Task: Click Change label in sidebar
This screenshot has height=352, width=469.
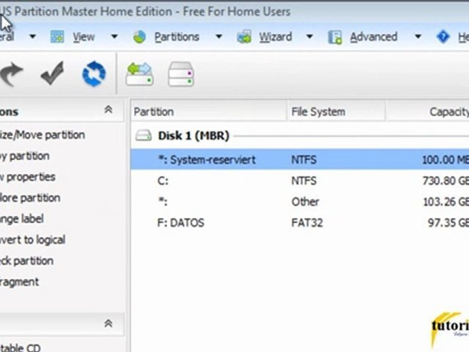Action: click(x=21, y=219)
